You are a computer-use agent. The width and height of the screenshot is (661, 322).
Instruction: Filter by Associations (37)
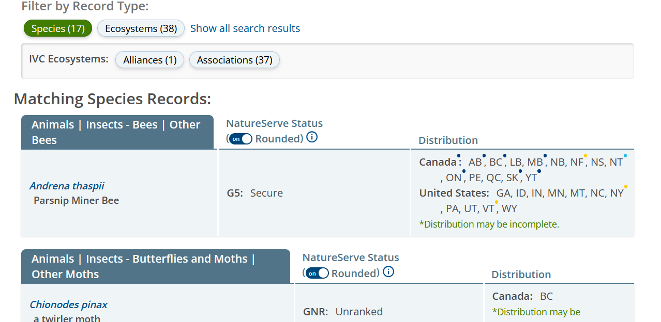(x=234, y=60)
